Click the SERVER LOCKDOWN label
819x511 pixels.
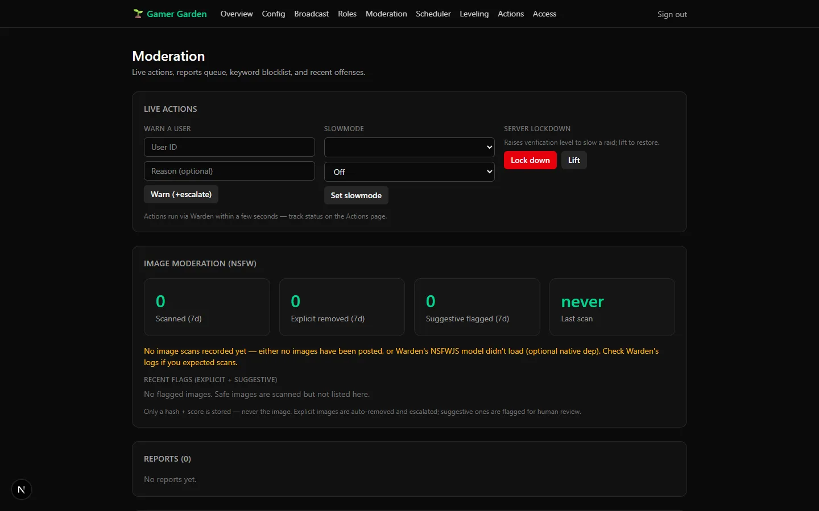[x=537, y=129]
